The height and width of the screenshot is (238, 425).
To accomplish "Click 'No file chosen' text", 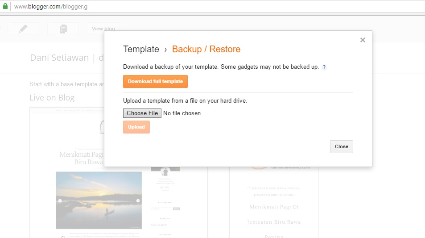I will point(182,113).
